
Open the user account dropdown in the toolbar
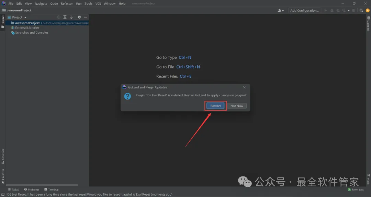pos(281,10)
